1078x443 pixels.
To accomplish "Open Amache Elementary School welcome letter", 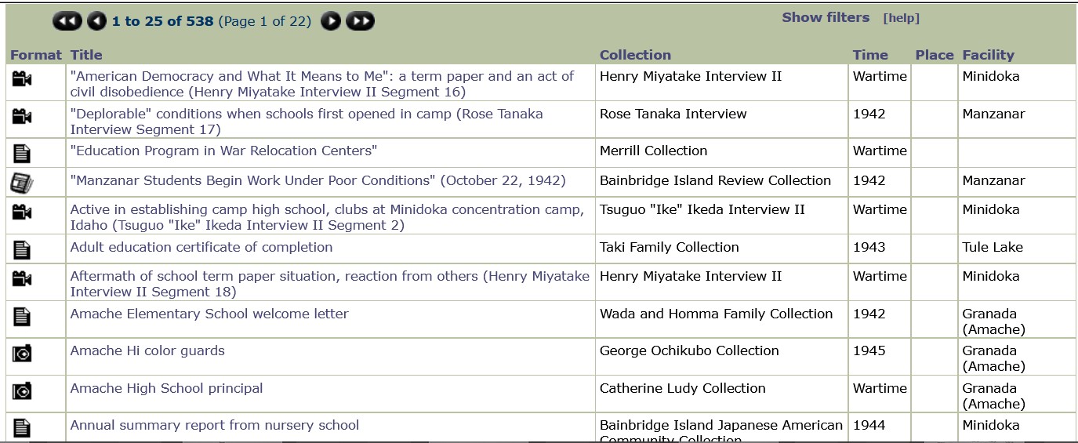I will pos(209,314).
